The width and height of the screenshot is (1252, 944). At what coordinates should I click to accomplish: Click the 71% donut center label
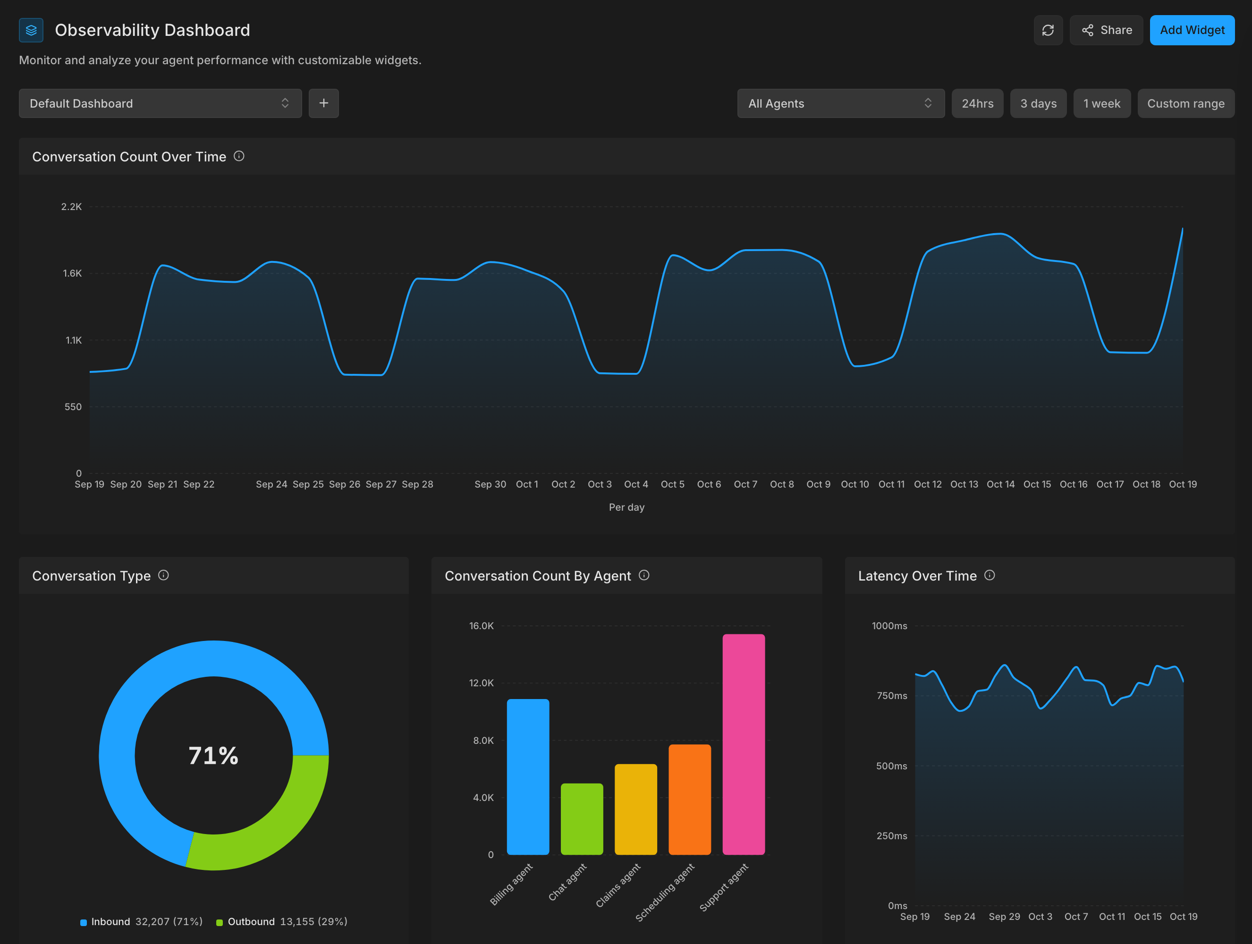coord(213,756)
